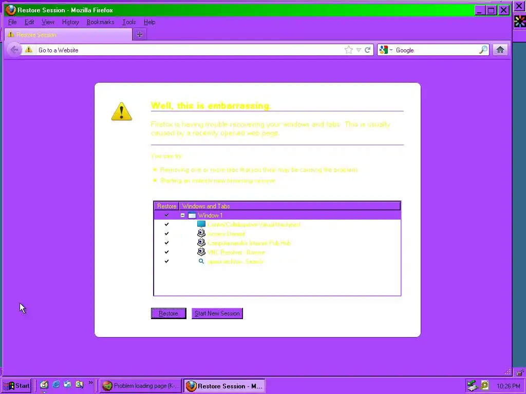Open search engine dropdown arrow next to Google icon
This screenshot has height=394, width=526.
[391, 50]
